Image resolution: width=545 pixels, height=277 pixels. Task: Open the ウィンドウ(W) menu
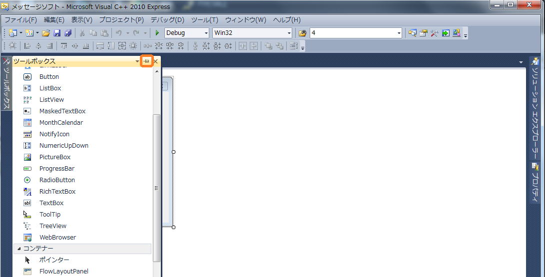click(246, 20)
